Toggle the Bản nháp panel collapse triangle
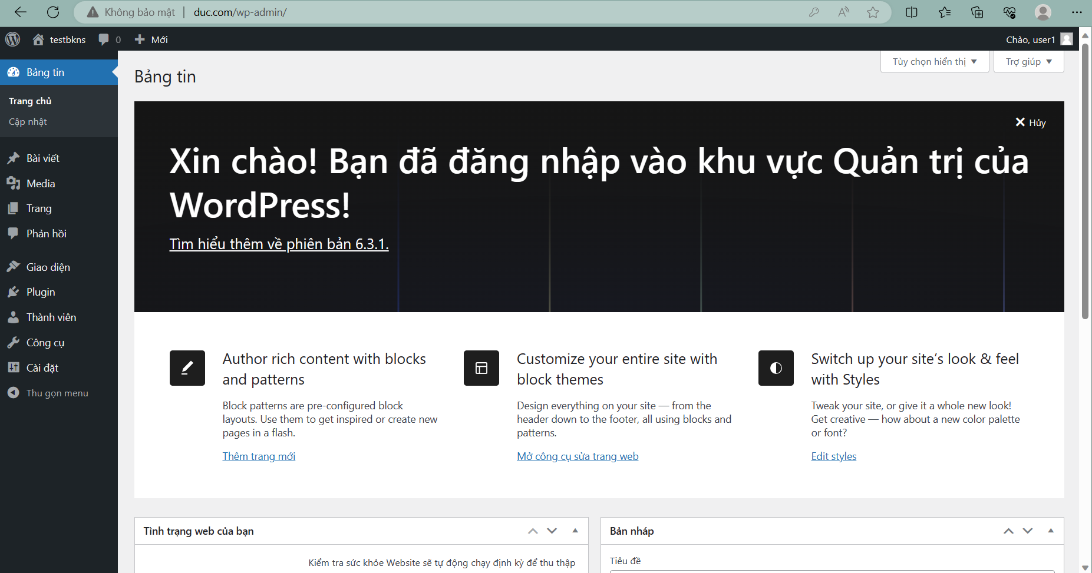This screenshot has height=573, width=1092. [x=1051, y=531]
